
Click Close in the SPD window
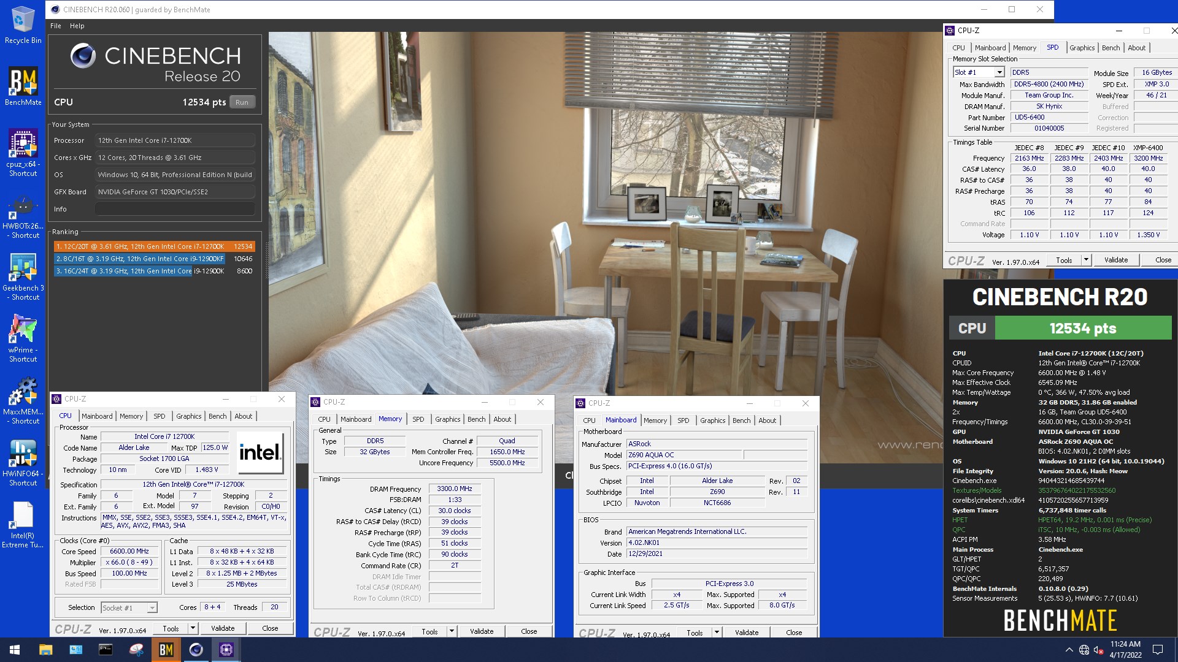pos(1163,260)
